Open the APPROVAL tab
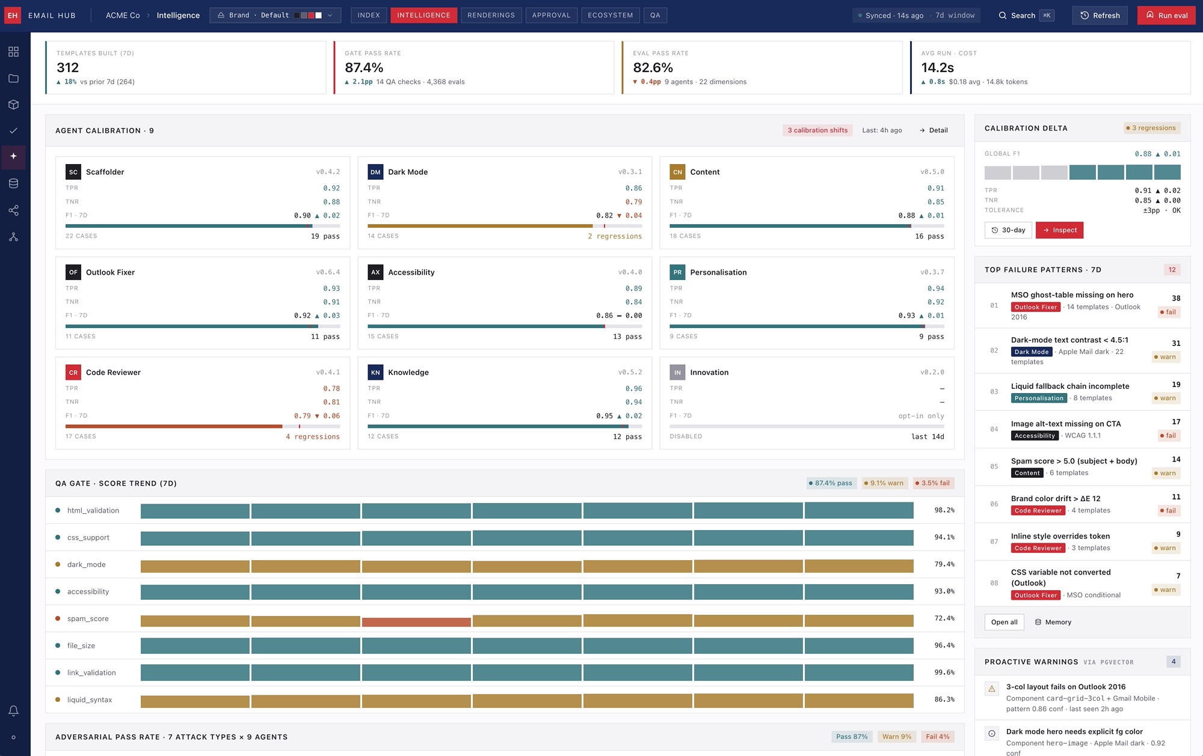Screen dimensions: 1203x756 (x=551, y=15)
